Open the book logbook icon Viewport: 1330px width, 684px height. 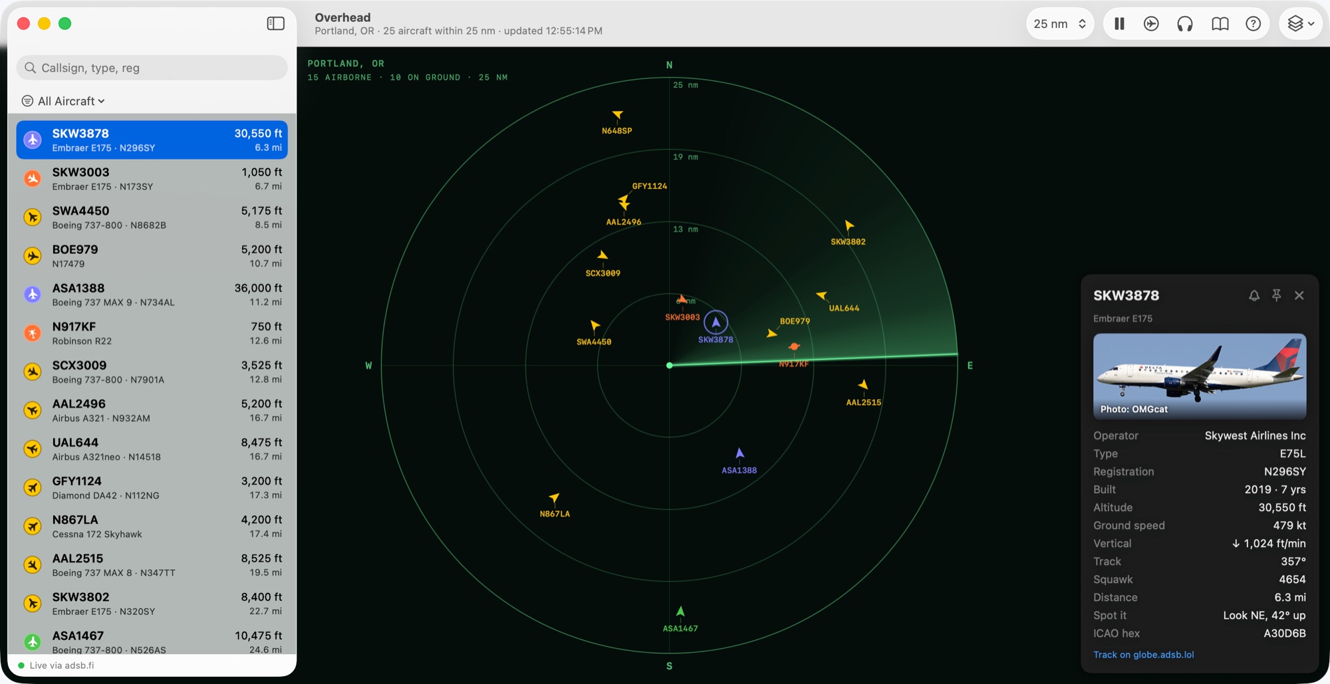tap(1220, 24)
